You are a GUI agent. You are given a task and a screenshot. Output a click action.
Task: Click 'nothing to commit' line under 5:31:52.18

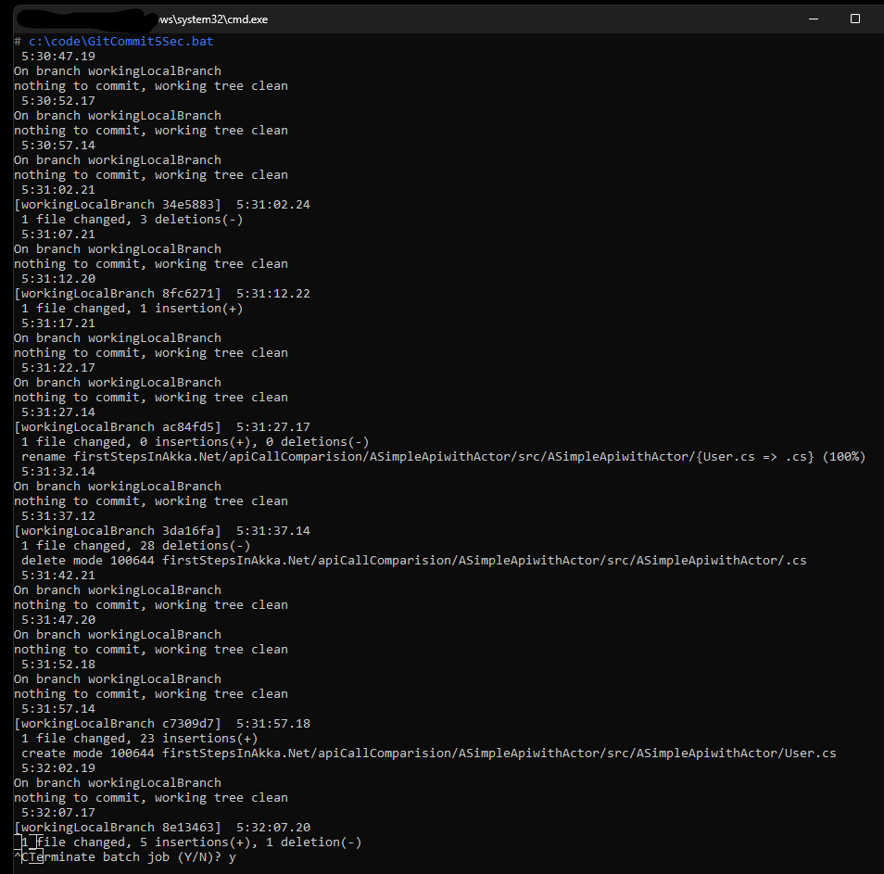[x=150, y=695]
